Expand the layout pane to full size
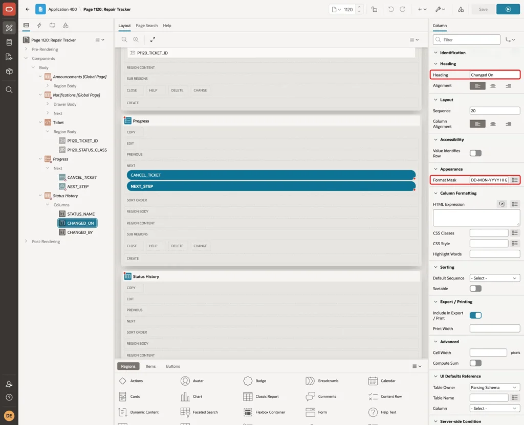The image size is (524, 425). click(152, 39)
